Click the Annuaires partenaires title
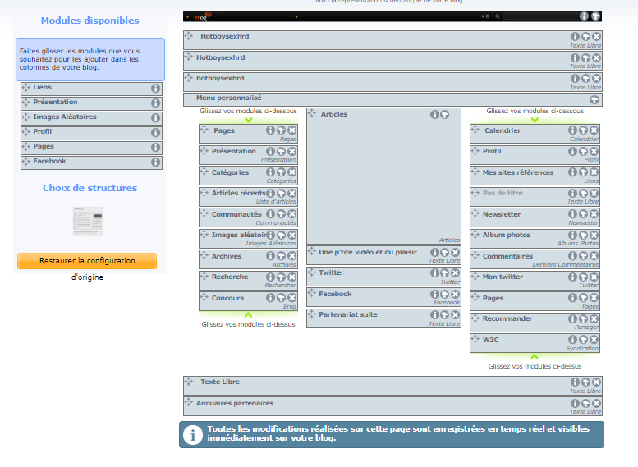 (x=235, y=403)
